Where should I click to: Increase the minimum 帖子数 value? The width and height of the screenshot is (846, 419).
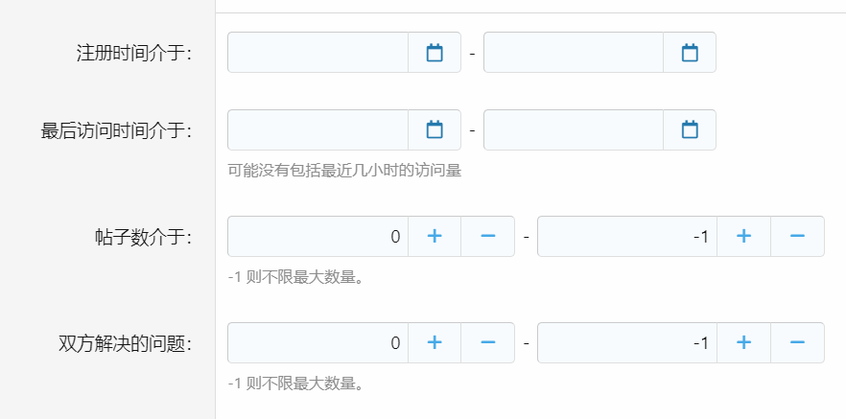tap(435, 236)
